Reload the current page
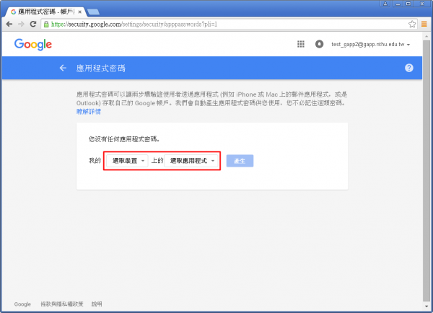This screenshot has width=433, height=313. pyautogui.click(x=33, y=24)
